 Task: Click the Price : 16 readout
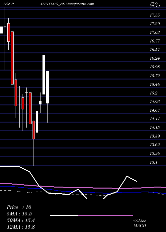19,207
